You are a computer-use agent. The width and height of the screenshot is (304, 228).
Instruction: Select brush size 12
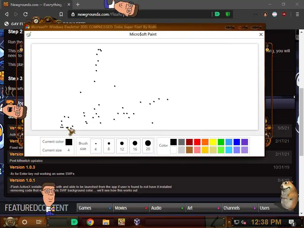(x=122, y=146)
